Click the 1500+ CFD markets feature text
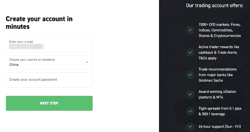This screenshot has height=132, width=250. 220,30
